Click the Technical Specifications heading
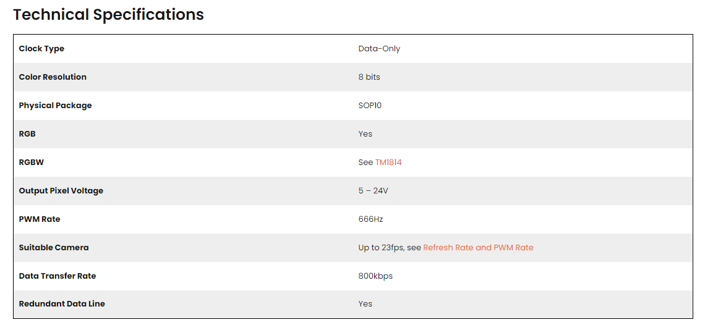The width and height of the screenshot is (705, 330). pyautogui.click(x=108, y=14)
